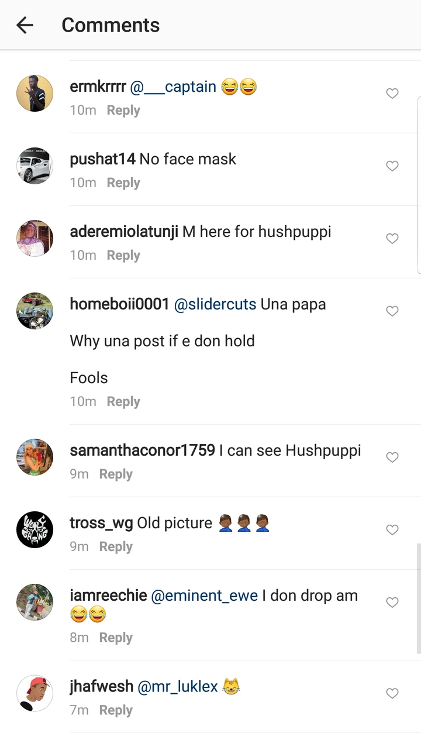Reply to pushat14's comment

(x=123, y=183)
